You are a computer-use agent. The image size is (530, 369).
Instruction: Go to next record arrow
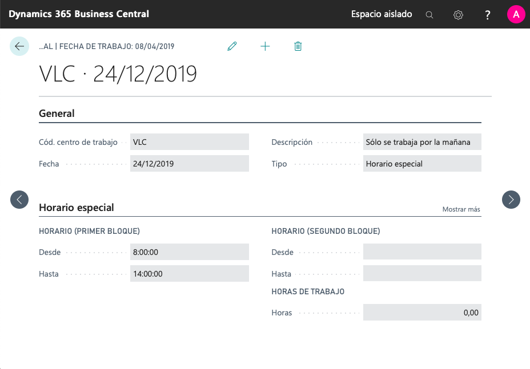511,199
